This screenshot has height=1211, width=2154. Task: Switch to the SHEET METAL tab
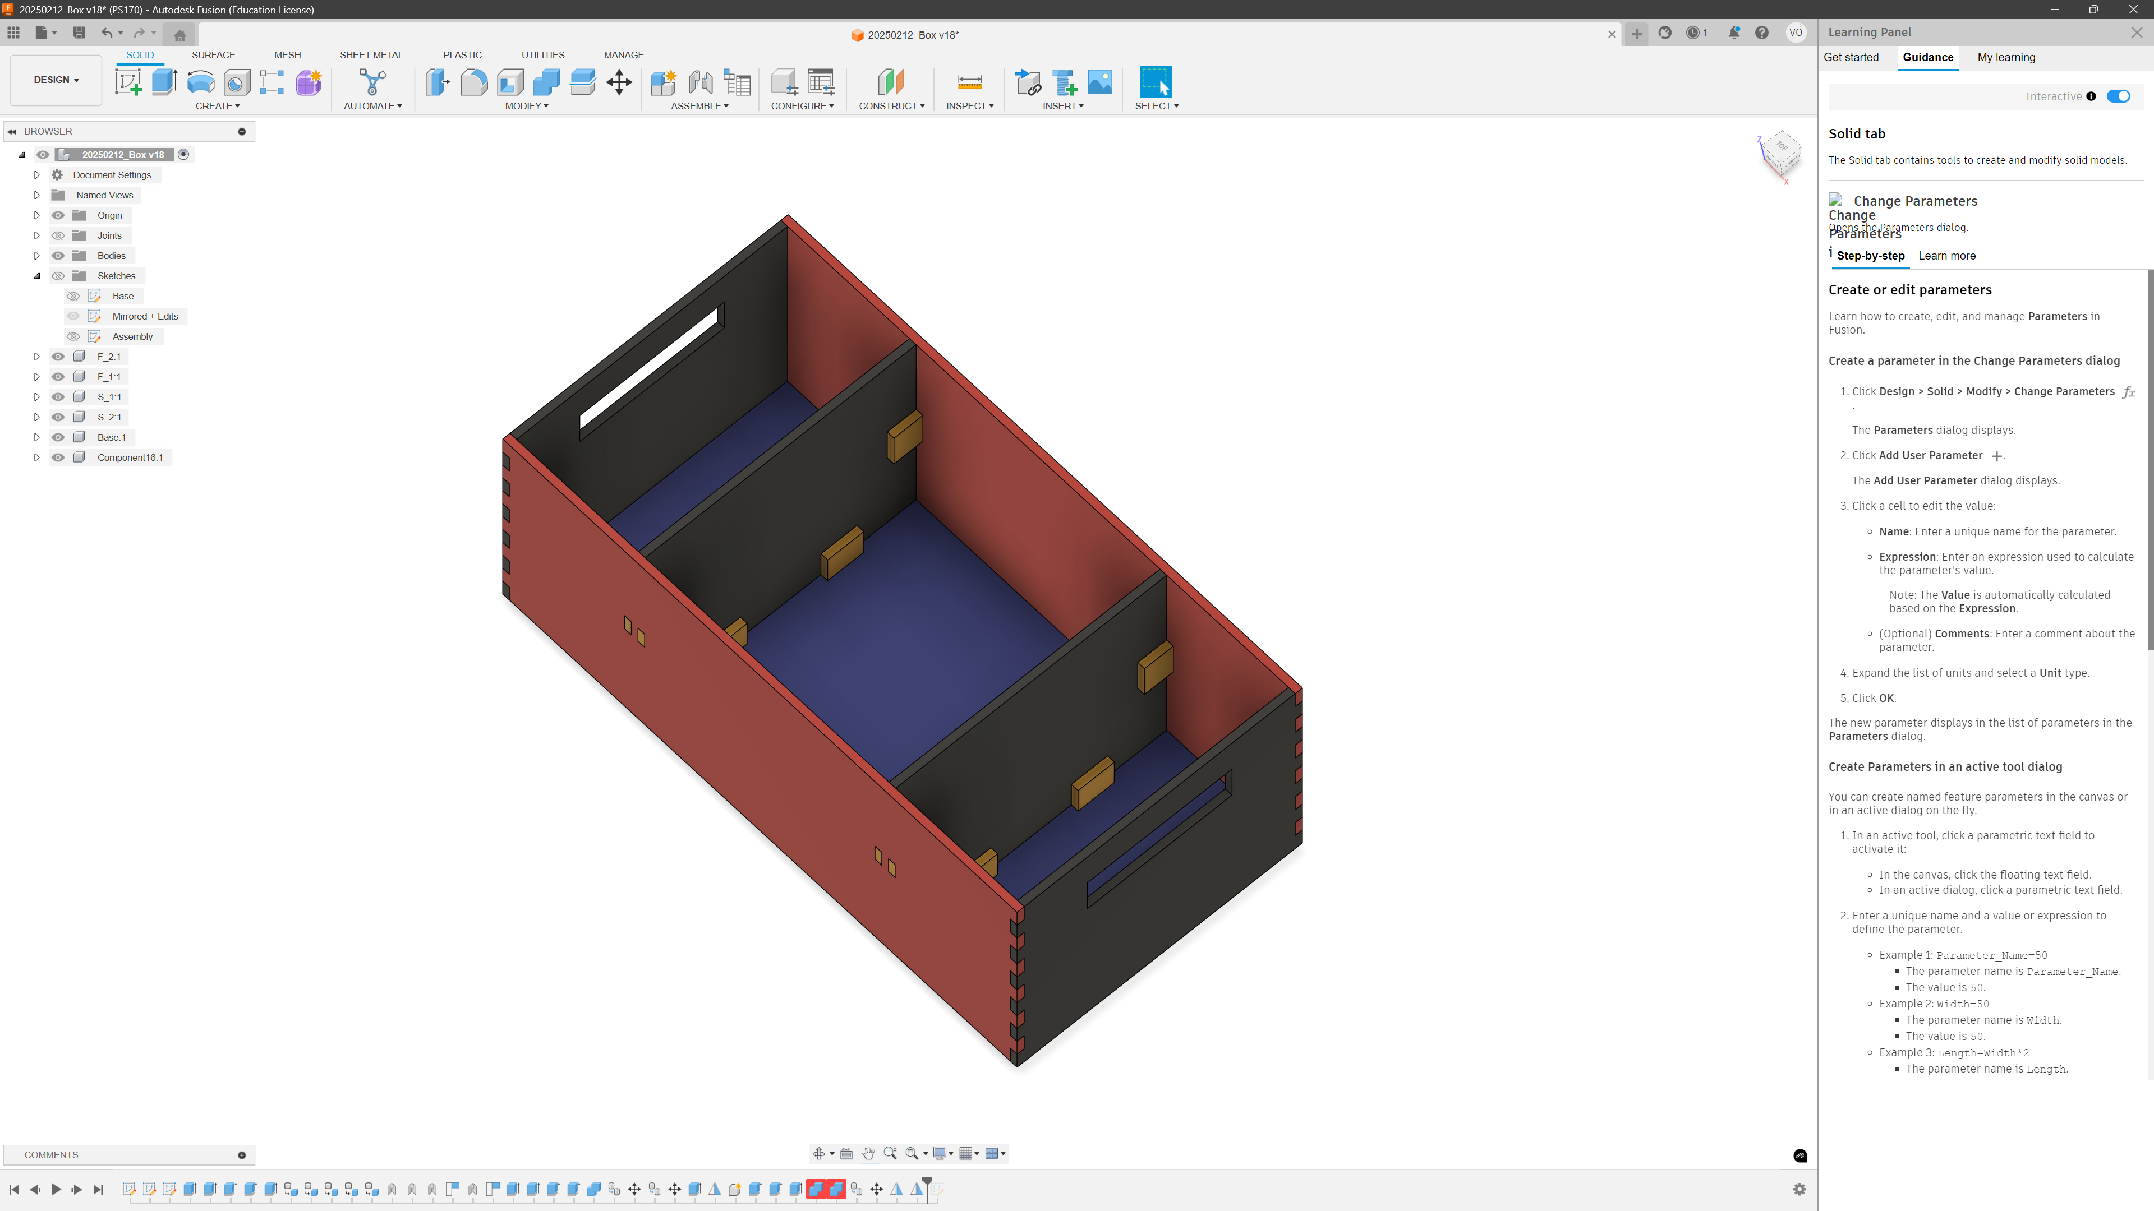(370, 55)
